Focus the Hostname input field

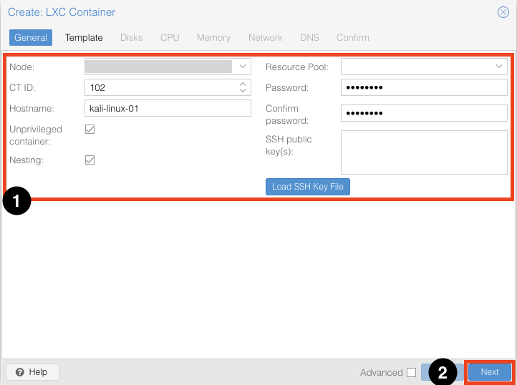coord(168,108)
